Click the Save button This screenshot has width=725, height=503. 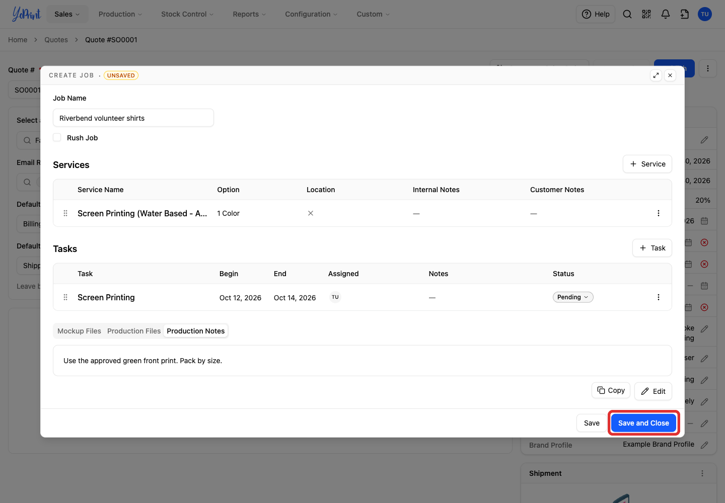(x=592, y=423)
